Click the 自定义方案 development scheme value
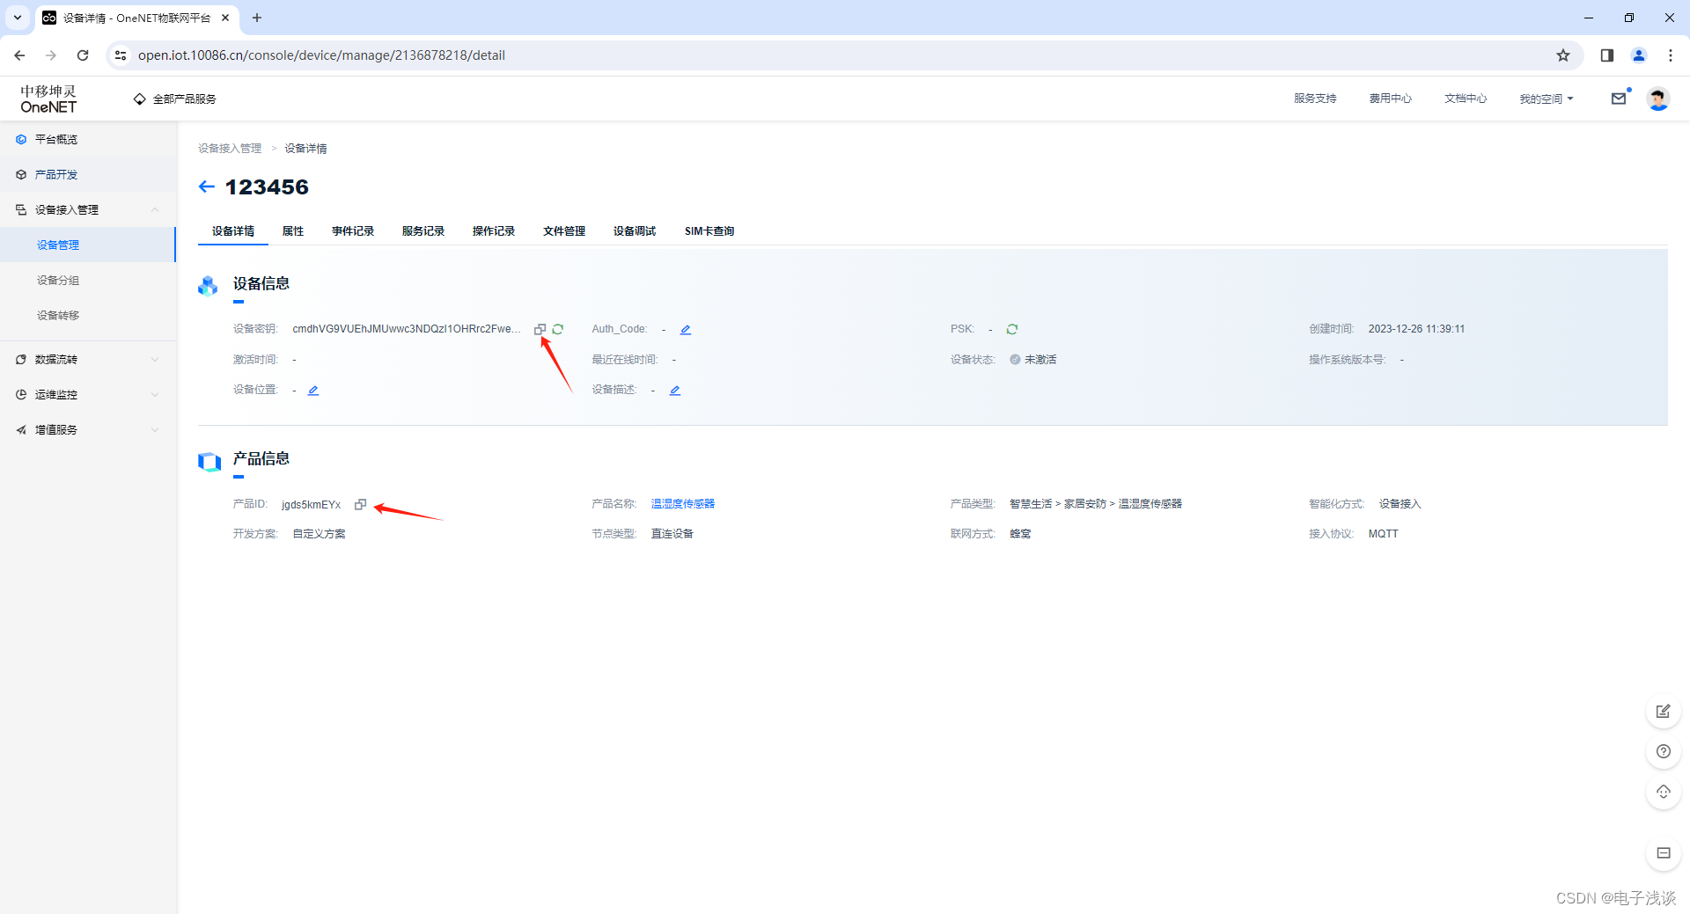This screenshot has width=1690, height=914. pos(319,534)
